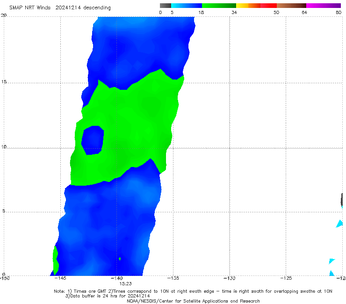Click the blue low-wind hole inside green area
The height and width of the screenshot is (304, 346).
[93, 140]
